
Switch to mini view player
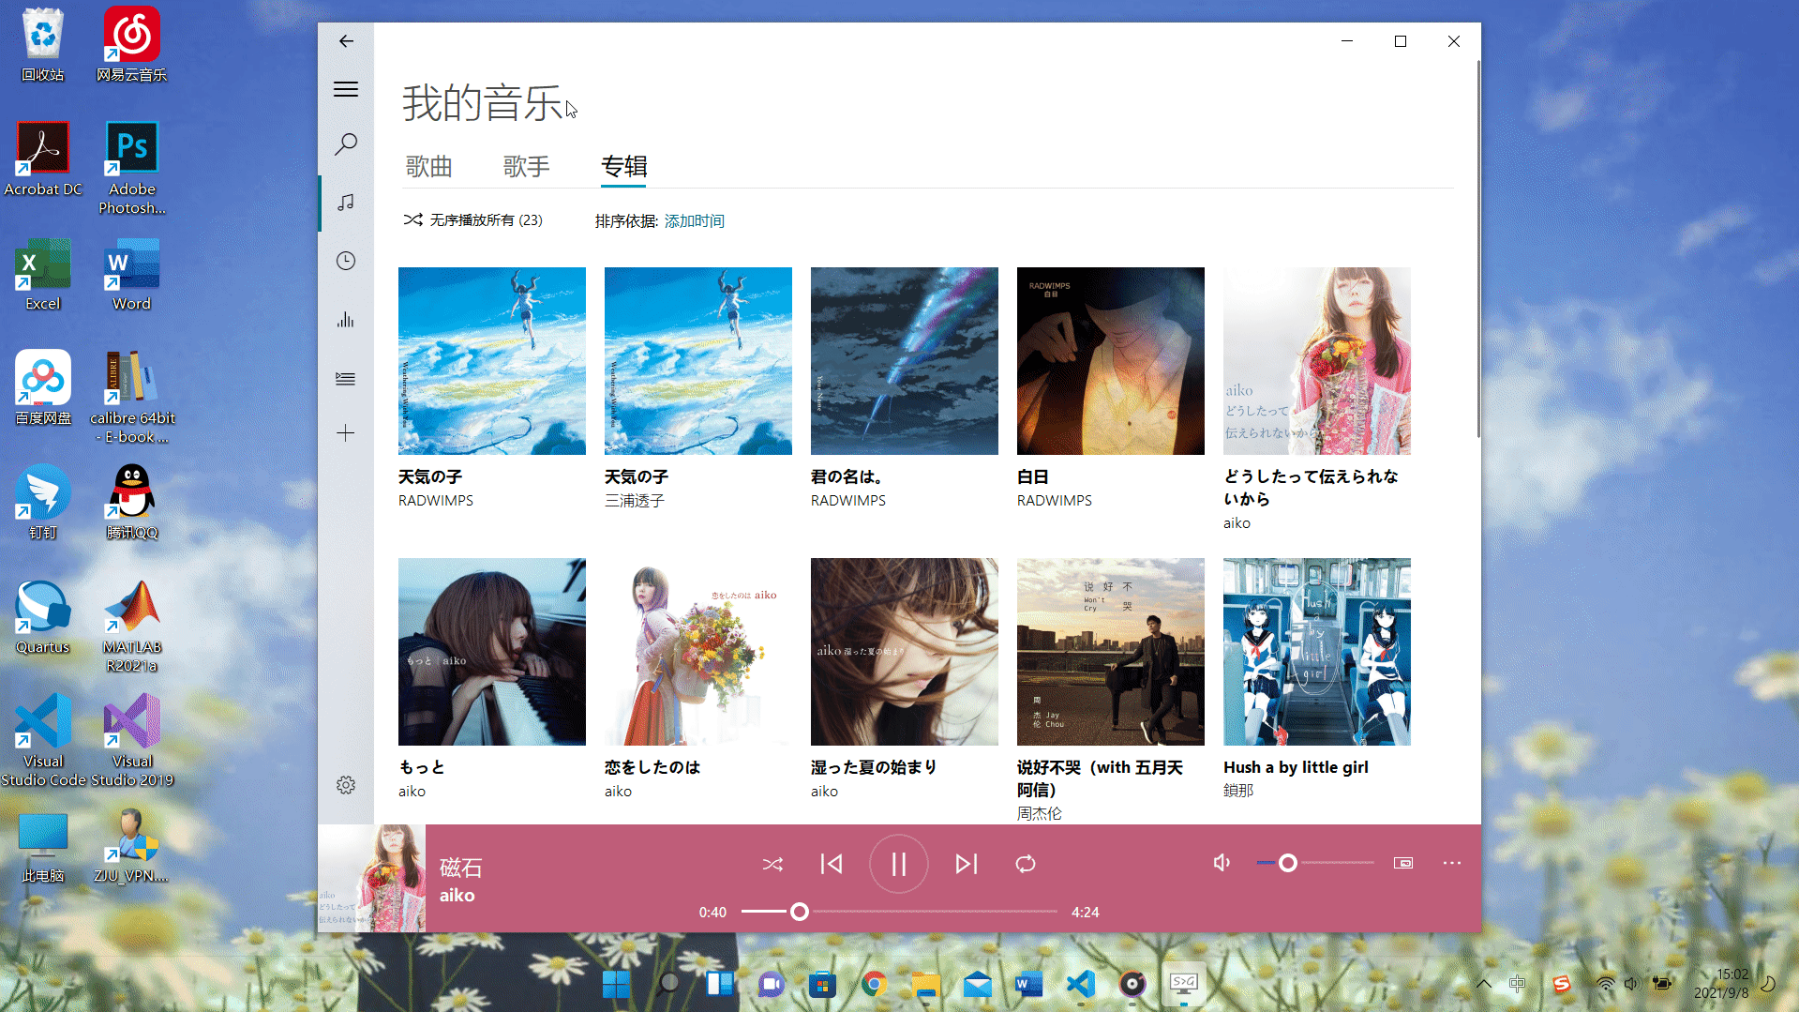click(1403, 863)
